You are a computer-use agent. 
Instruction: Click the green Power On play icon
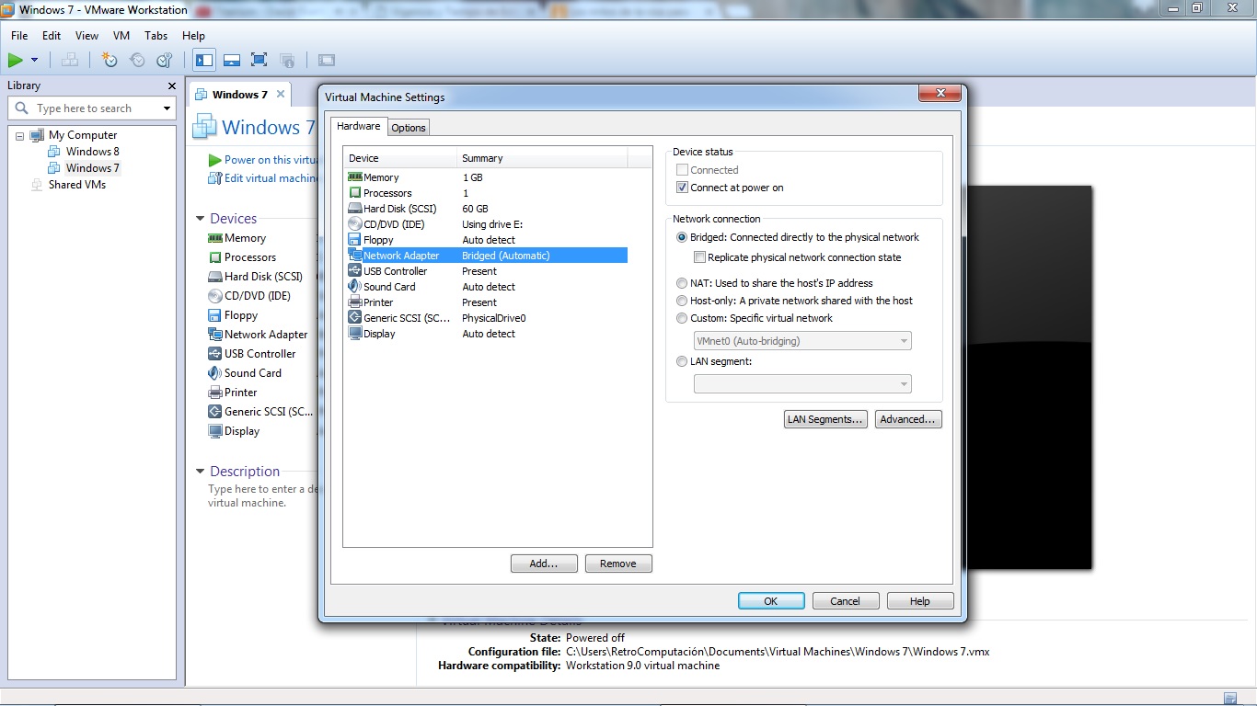click(x=16, y=60)
